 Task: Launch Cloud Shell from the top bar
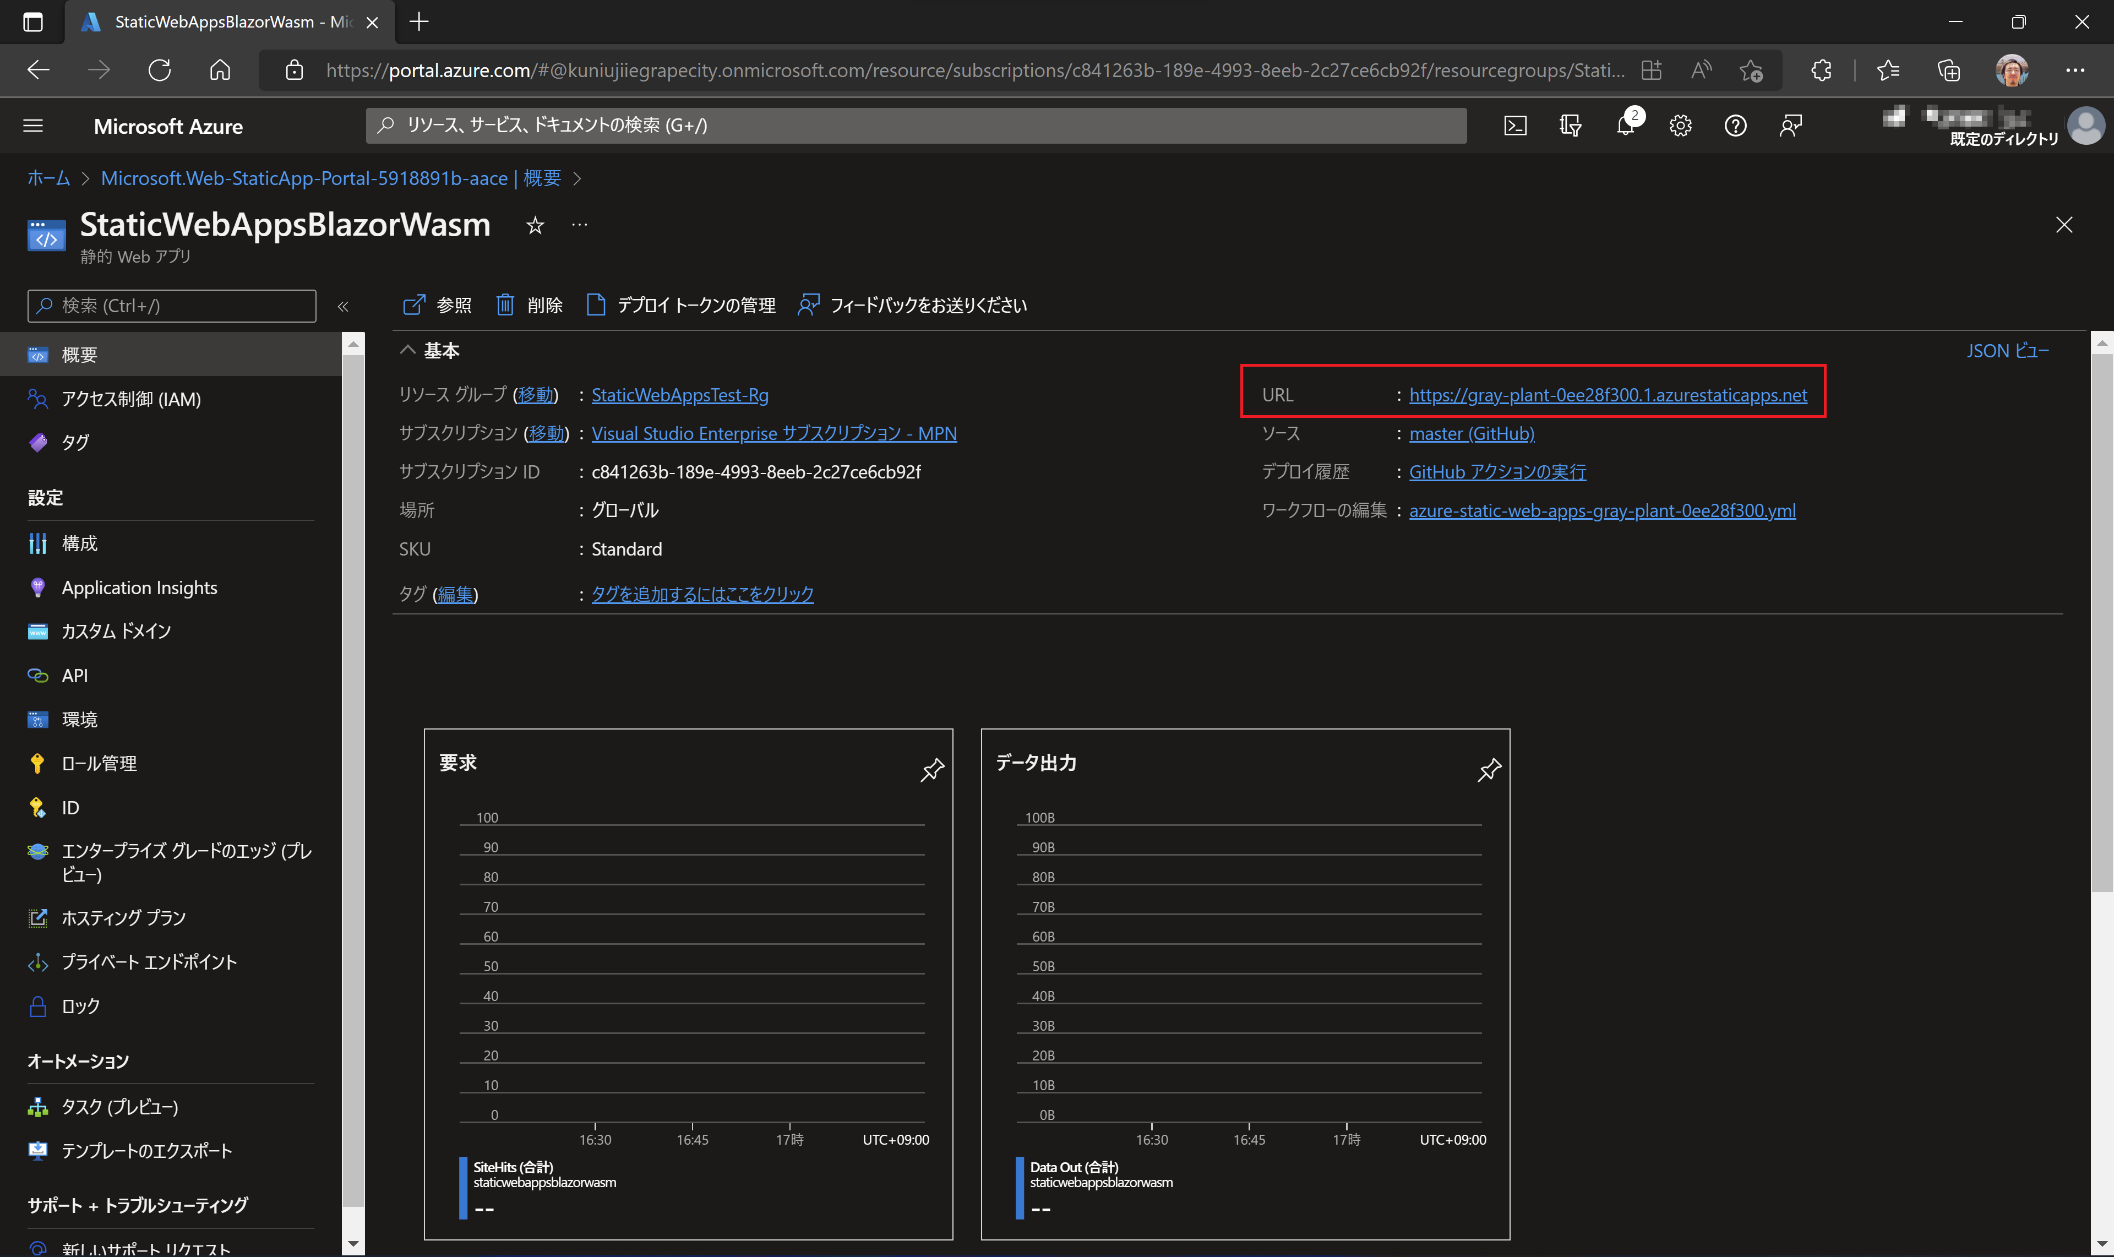click(1514, 126)
